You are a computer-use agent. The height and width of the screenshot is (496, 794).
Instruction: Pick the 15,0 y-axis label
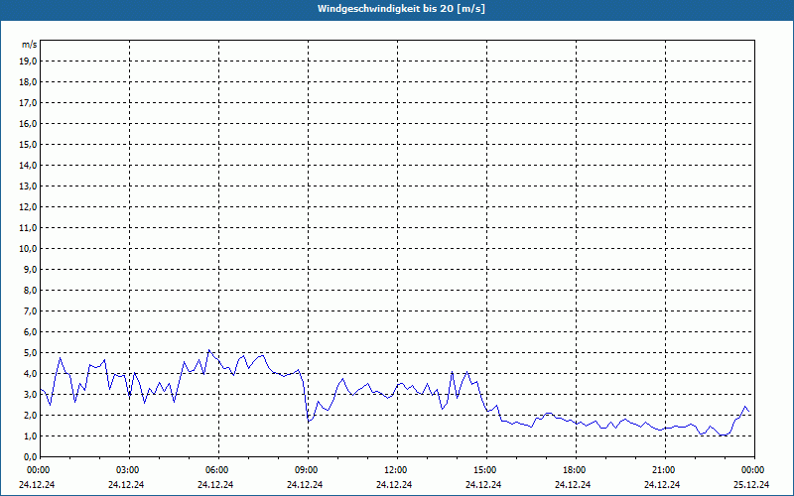(28, 144)
